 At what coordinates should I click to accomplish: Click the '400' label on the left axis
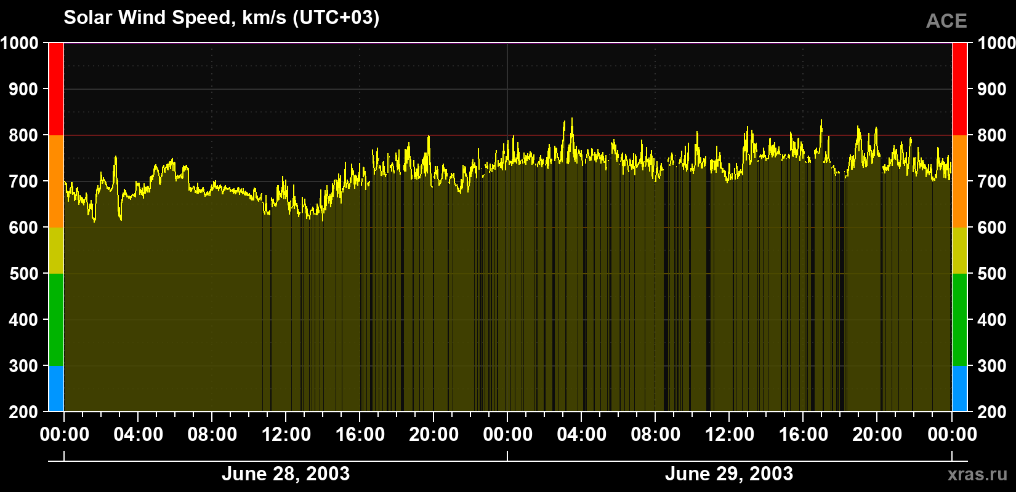tap(23, 320)
